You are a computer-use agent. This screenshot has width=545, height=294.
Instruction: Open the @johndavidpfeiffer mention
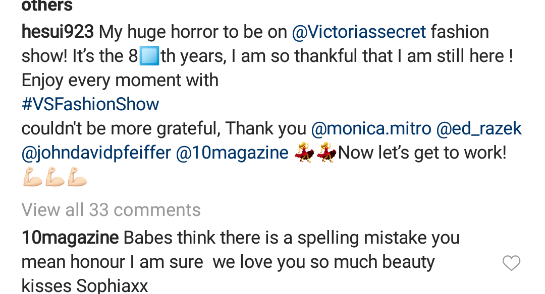click(x=96, y=153)
